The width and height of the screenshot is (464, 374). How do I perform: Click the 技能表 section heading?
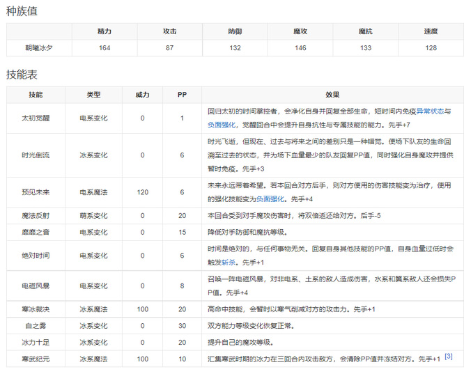point(22,75)
